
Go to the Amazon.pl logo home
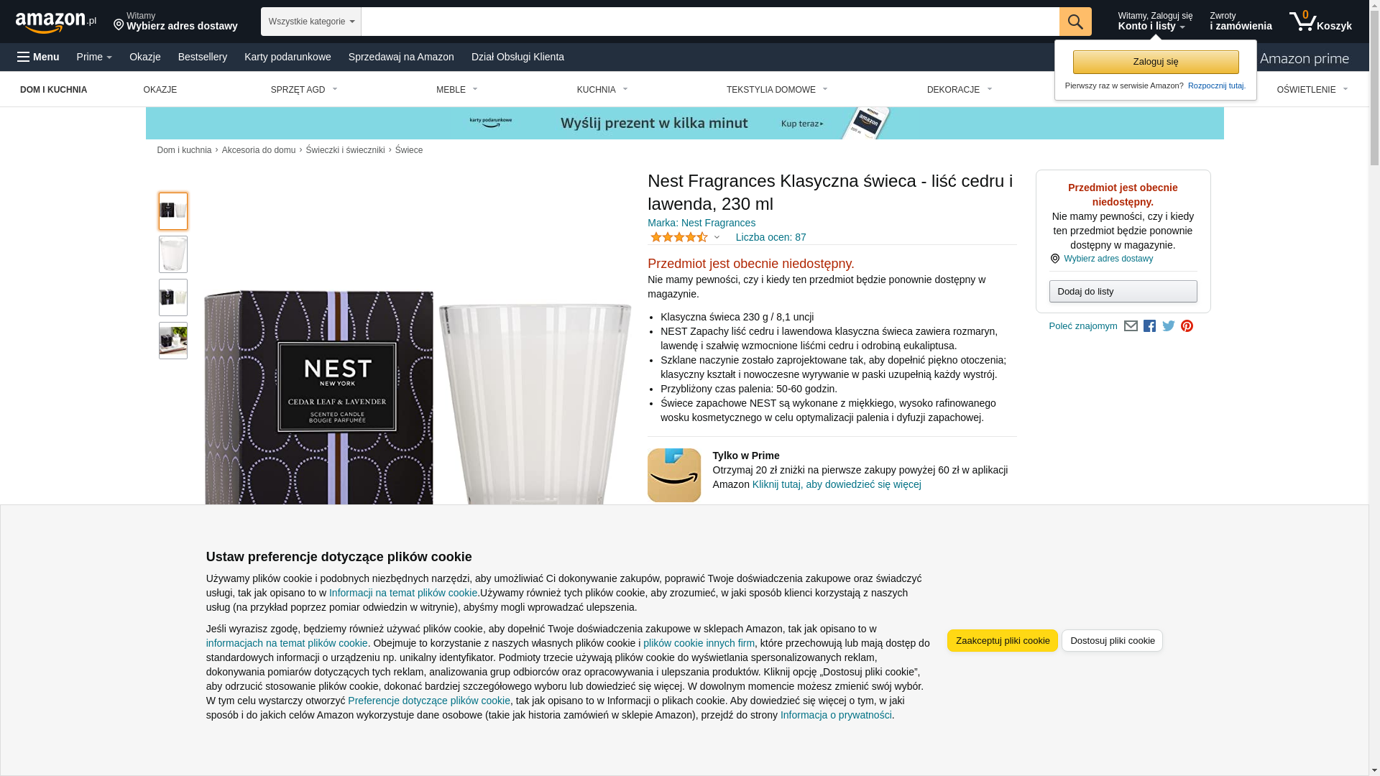pyautogui.click(x=56, y=22)
